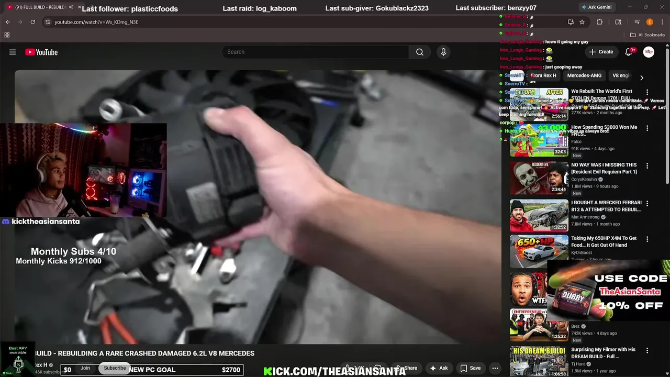The width and height of the screenshot is (670, 377).
Task: Open the tab search icon in the toolbar
Action: pyautogui.click(x=618, y=22)
